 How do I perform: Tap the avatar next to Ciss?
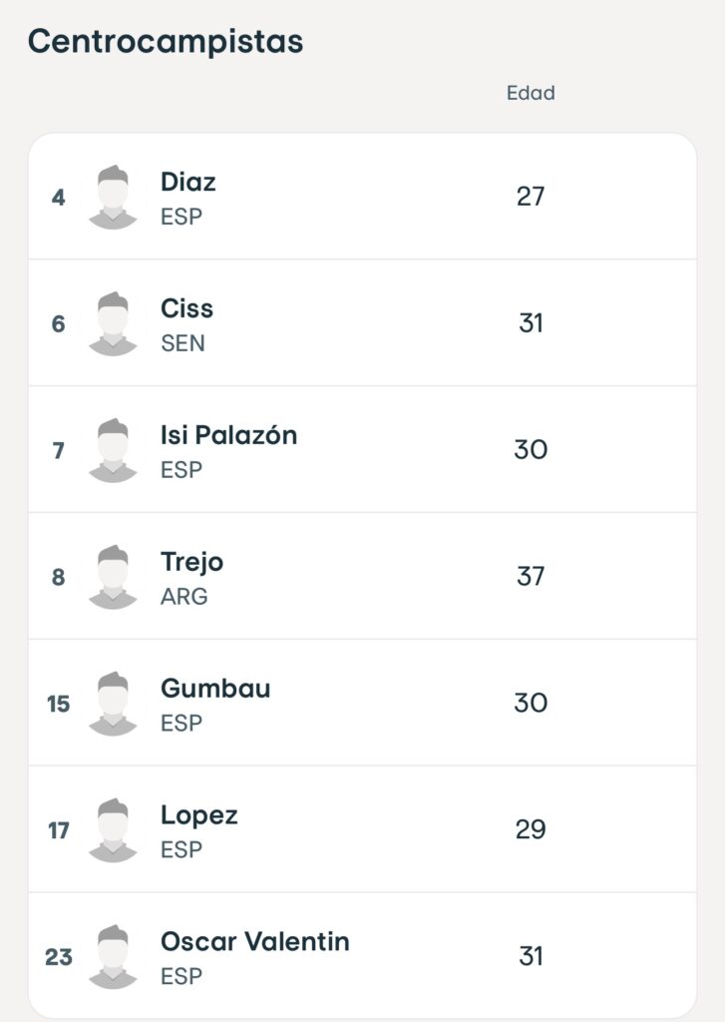[113, 323]
